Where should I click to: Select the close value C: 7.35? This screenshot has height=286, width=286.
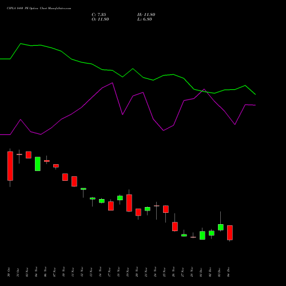[x=99, y=15]
